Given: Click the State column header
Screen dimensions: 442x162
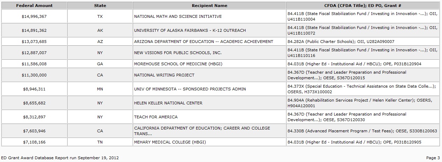Looking at the screenshot, I should tap(100, 6).
